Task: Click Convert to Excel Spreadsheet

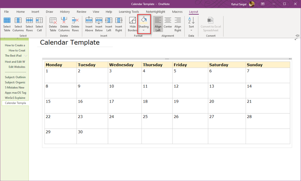Action: 211,24
